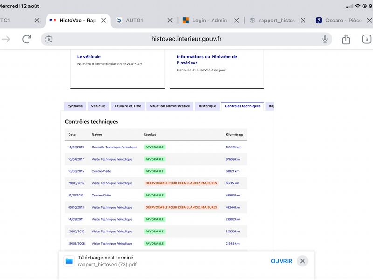The image size is (373, 280).
Task: Click FAVORABLE badge for 10/04/2017
Action: pyautogui.click(x=155, y=159)
